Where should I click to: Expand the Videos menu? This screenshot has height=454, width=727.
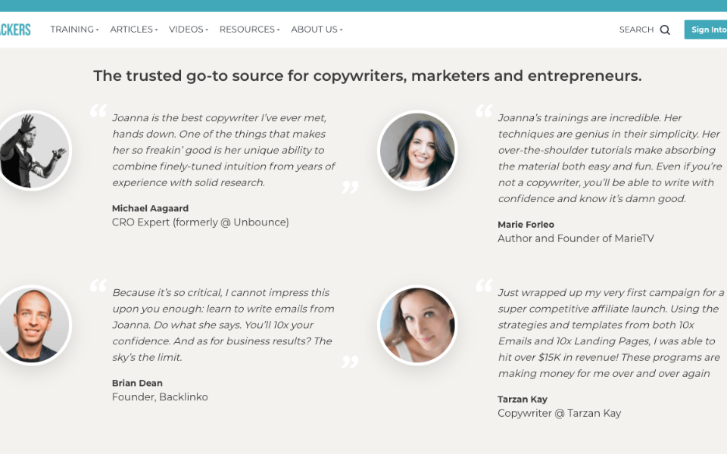189,30
